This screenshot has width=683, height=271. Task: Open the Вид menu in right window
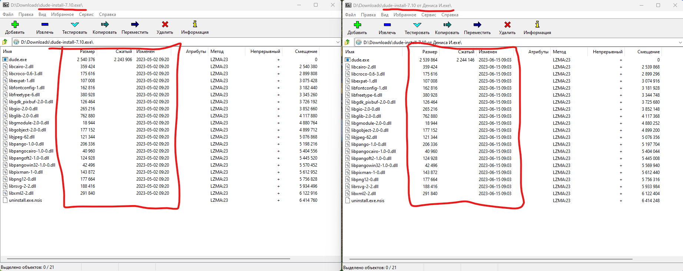(x=385, y=15)
